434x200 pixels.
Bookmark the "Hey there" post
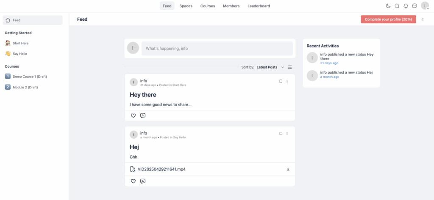(x=281, y=81)
